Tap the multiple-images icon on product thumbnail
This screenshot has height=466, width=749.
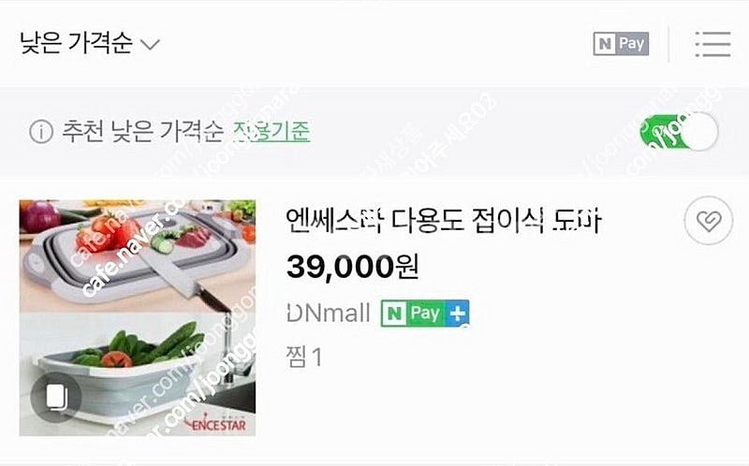tap(56, 398)
